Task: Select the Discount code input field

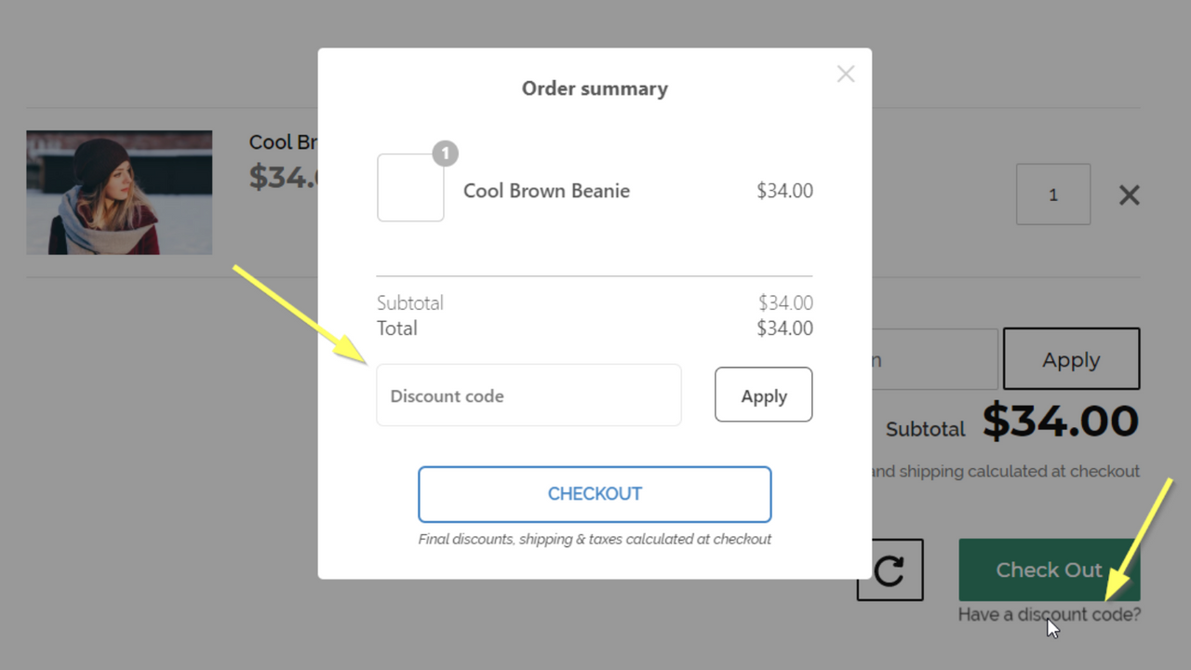Action: click(x=529, y=395)
